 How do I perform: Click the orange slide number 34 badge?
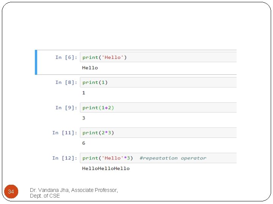click(11, 192)
